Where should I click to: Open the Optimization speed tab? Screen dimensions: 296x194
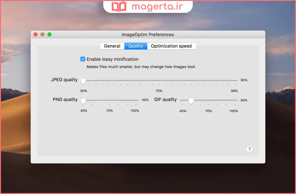pos(171,46)
